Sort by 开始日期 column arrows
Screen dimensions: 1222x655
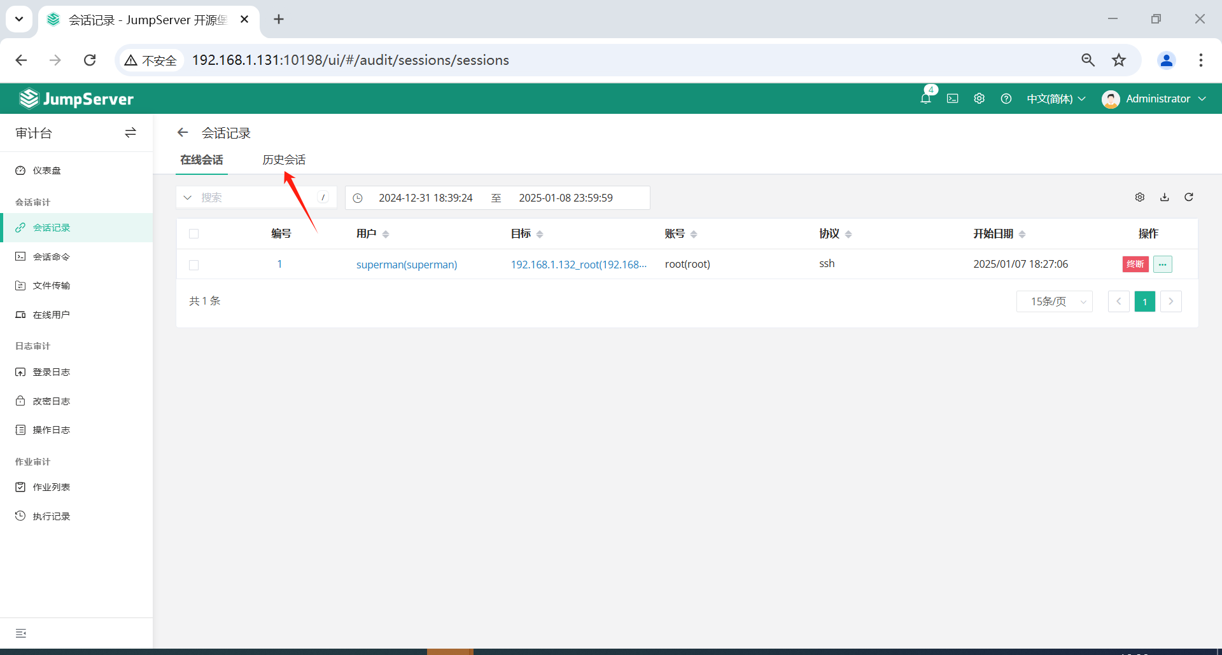pos(1022,234)
